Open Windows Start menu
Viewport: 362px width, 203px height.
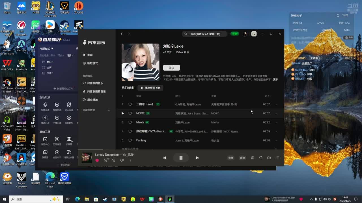click(x=5, y=199)
